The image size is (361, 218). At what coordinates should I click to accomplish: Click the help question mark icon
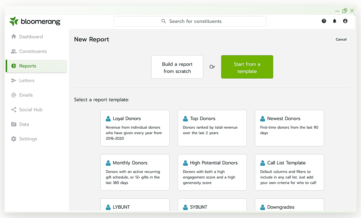pyautogui.click(x=324, y=21)
